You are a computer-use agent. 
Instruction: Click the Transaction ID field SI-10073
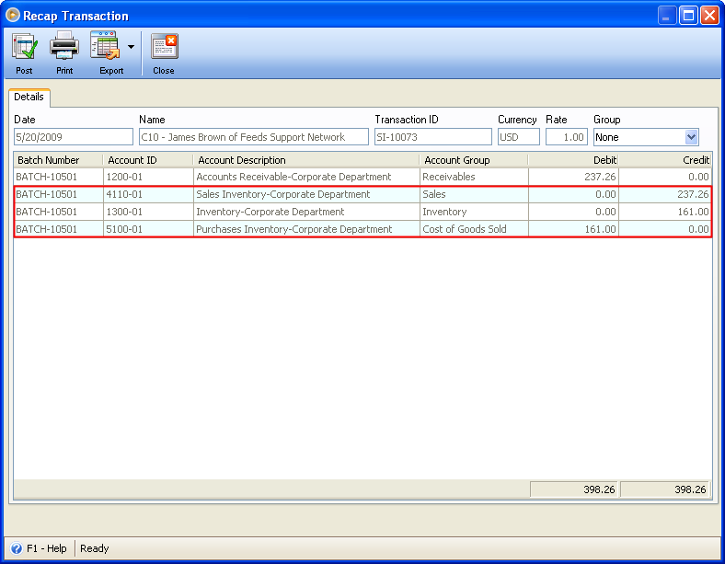point(433,137)
